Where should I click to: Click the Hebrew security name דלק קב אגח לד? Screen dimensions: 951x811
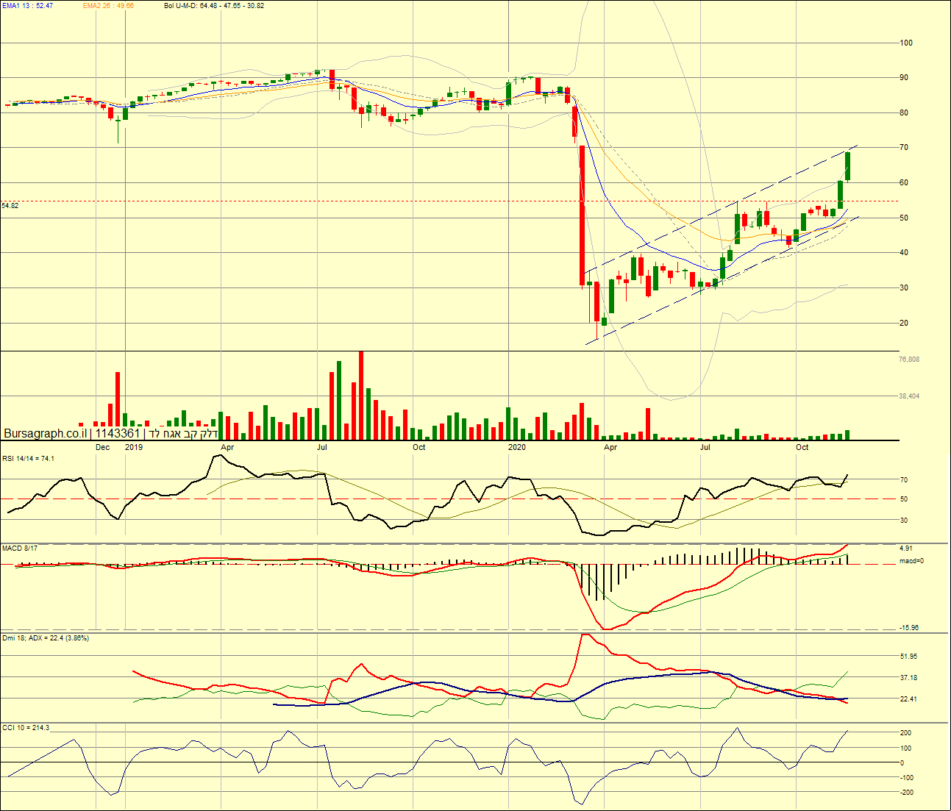coord(184,434)
